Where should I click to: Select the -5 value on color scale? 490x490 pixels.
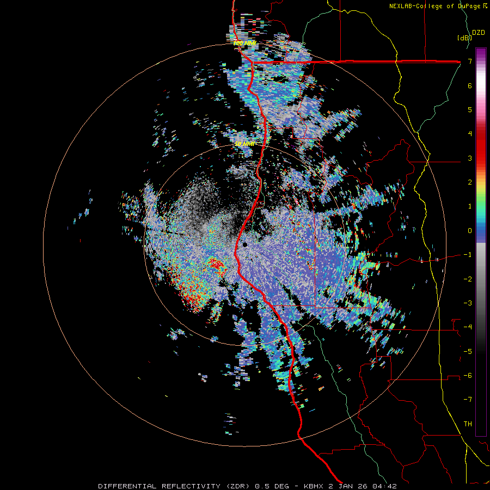468,352
